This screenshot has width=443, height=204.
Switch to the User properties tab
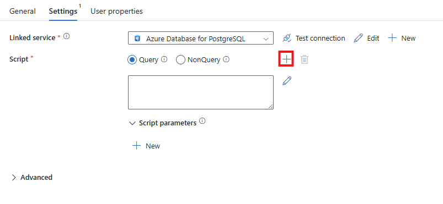116,11
